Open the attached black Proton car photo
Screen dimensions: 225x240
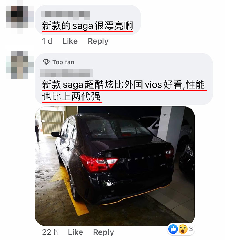[115, 166]
